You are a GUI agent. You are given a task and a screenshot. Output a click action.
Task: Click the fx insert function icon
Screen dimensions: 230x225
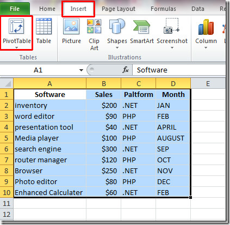(126, 70)
